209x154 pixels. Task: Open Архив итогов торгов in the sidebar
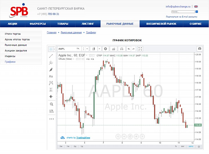click(21, 39)
